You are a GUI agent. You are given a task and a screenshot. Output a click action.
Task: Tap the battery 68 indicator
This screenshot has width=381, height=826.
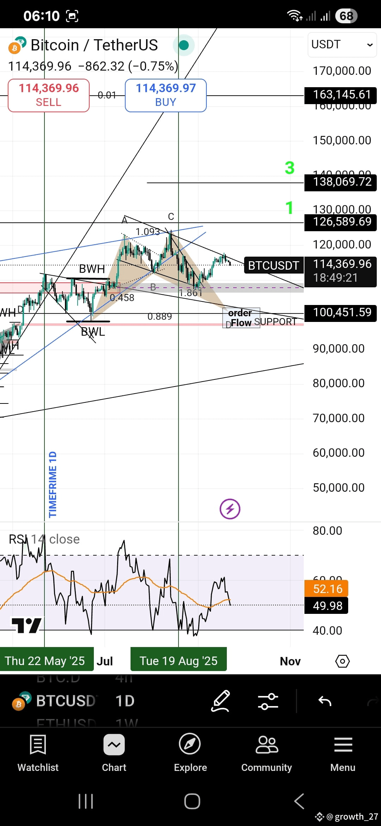click(346, 16)
